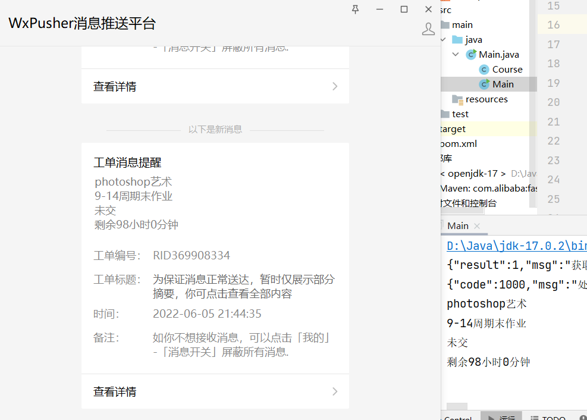
Task: Open 查看详情 under the 工单消息提醒 message
Action: [215, 391]
